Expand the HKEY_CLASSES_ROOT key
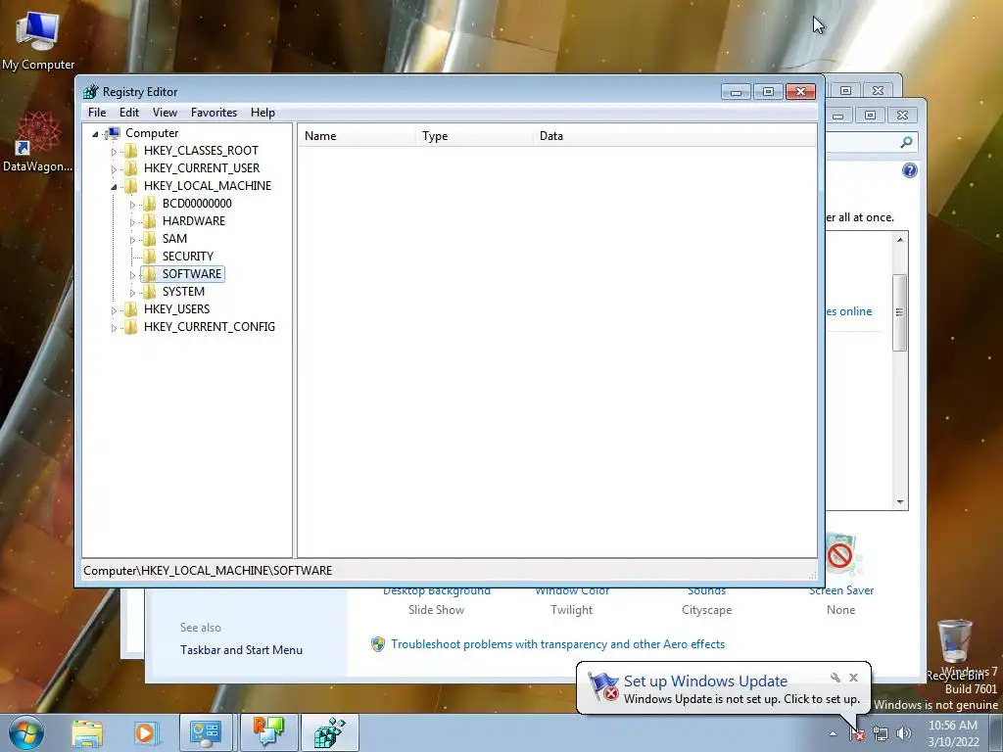Image resolution: width=1003 pixels, height=752 pixels. tap(114, 152)
